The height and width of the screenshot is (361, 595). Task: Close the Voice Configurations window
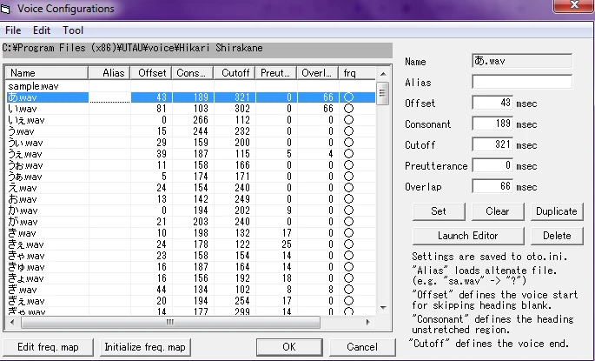pos(574,5)
